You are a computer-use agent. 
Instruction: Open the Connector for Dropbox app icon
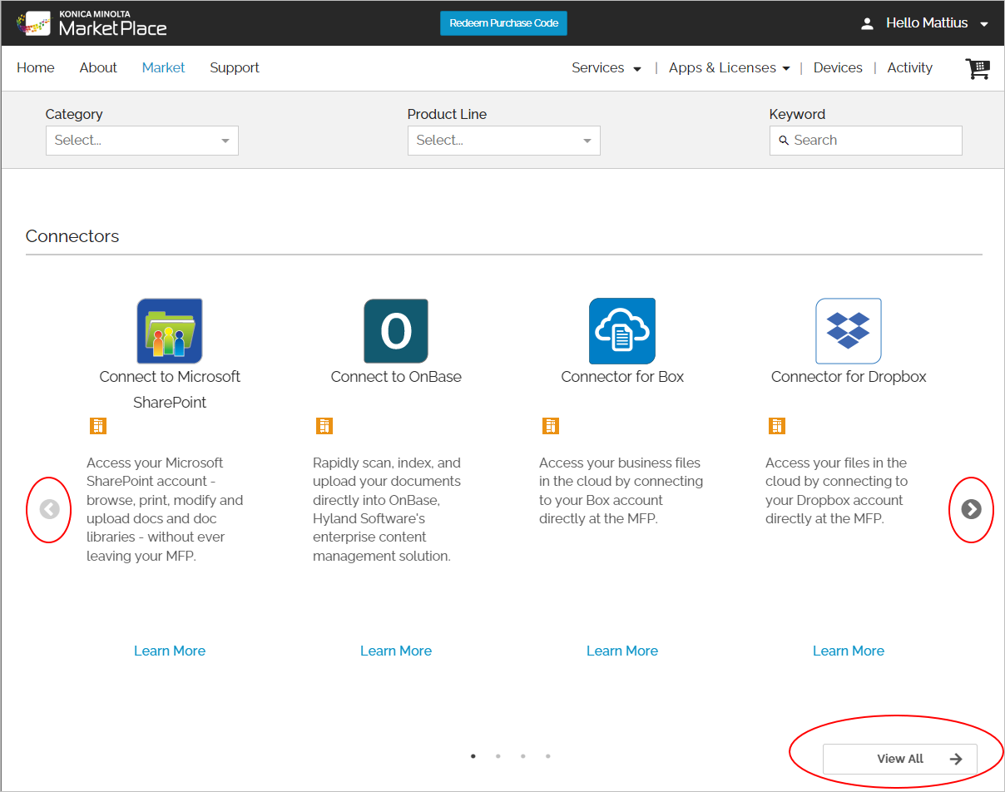(x=849, y=331)
